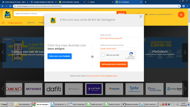Open the hamburger menu beside Troque seus Km
This screenshot has width=190, height=107.
pos(3,23)
